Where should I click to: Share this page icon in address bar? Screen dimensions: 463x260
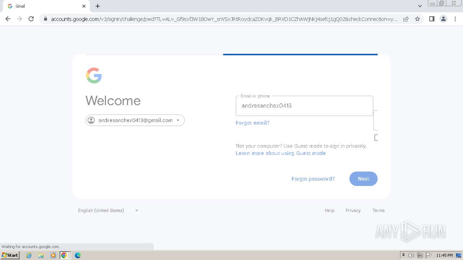coord(406,19)
